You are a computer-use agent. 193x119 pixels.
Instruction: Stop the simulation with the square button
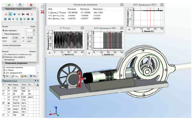(15, 14)
